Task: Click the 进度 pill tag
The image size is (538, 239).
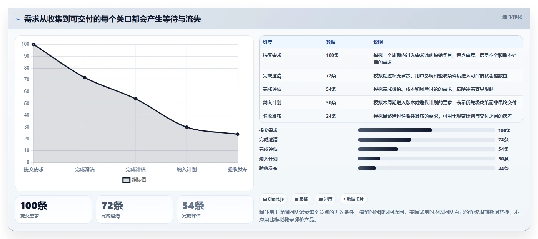Action: (x=325, y=199)
